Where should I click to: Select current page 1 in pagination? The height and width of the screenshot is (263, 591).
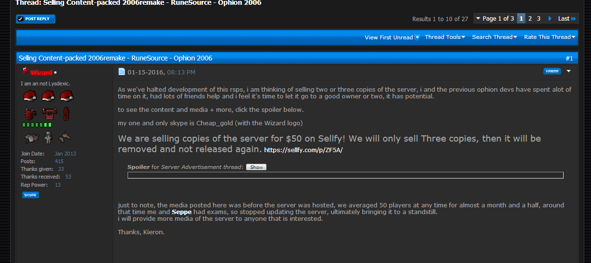click(x=521, y=19)
